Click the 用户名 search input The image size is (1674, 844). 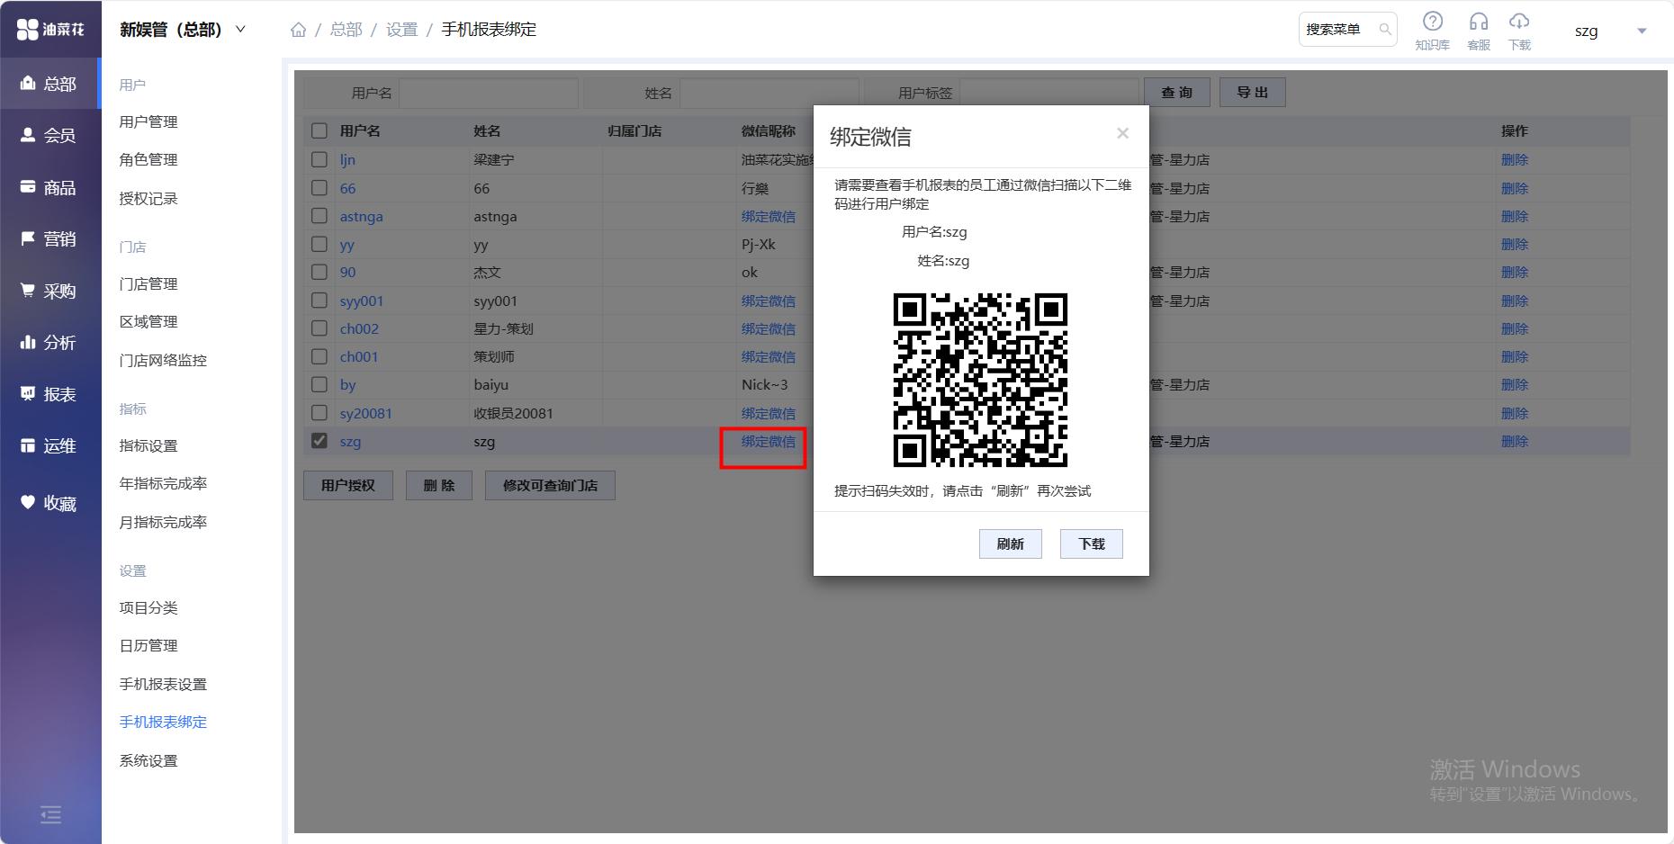click(x=488, y=92)
